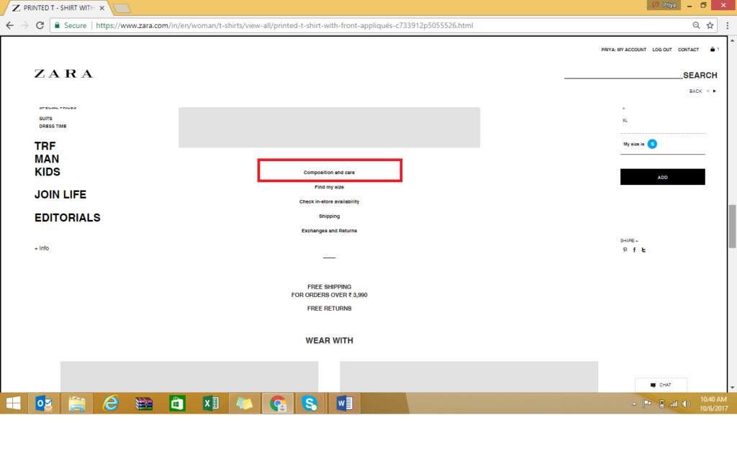Go back using the browser back arrow
Screen dimensions: 737x469
tap(10, 25)
